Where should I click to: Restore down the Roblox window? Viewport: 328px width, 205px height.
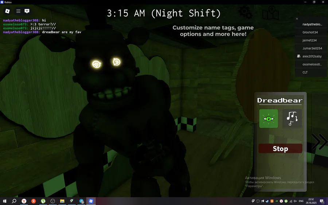pyautogui.click(x=314, y=2)
